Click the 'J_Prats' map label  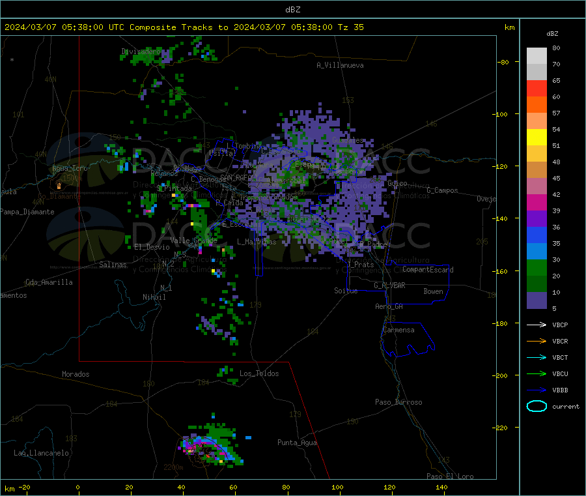[x=360, y=265]
